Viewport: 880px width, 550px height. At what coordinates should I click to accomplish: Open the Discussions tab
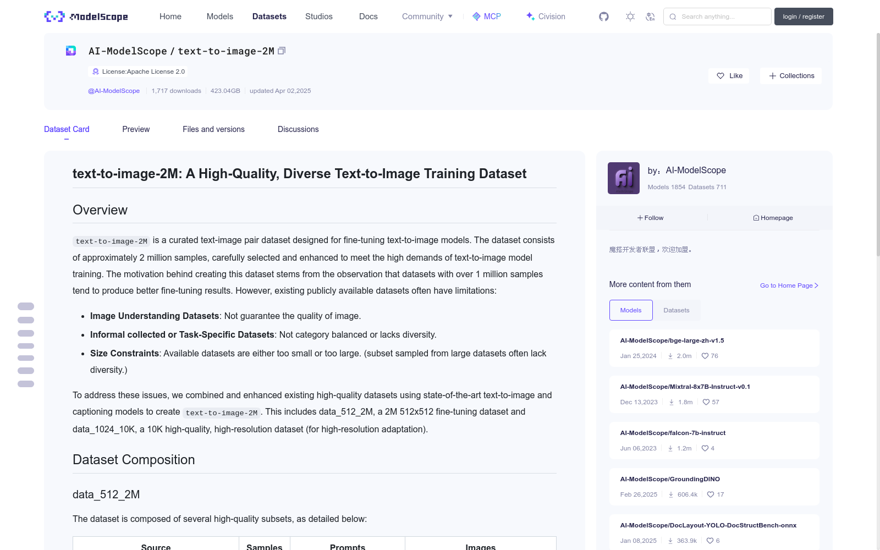click(x=298, y=129)
